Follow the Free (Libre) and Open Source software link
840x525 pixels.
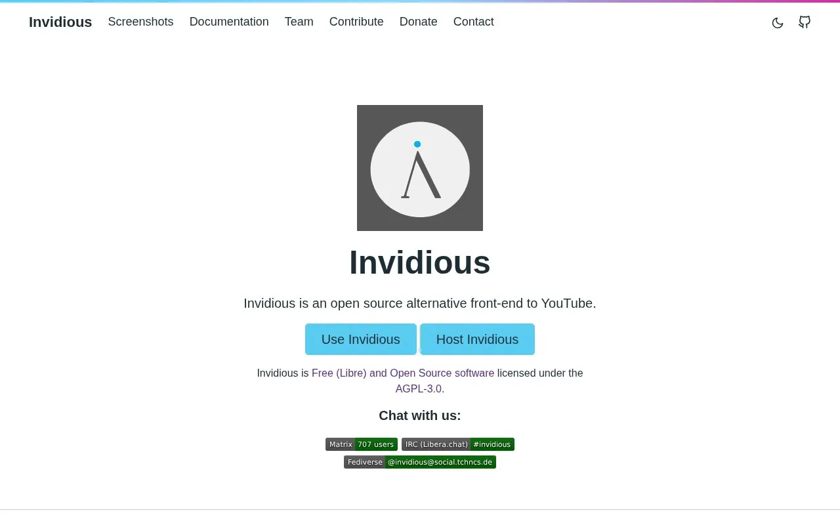coord(403,373)
